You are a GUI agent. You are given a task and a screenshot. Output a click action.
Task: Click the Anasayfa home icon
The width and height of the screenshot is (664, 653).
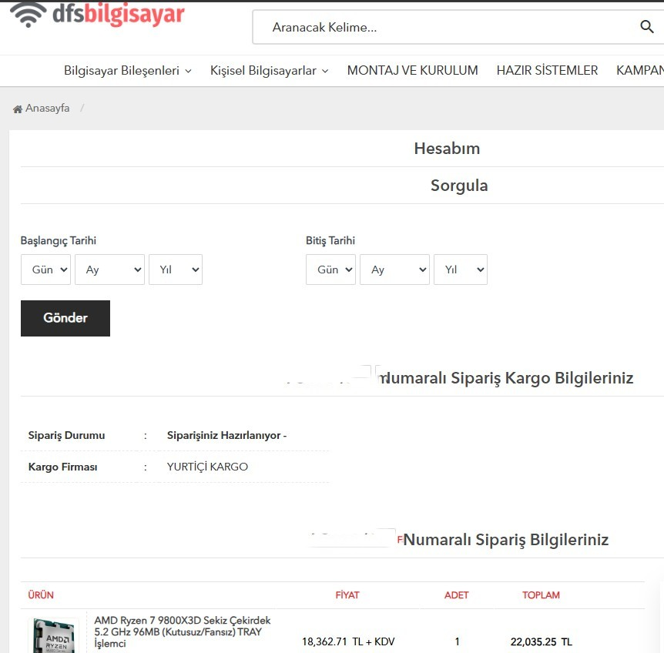18,109
